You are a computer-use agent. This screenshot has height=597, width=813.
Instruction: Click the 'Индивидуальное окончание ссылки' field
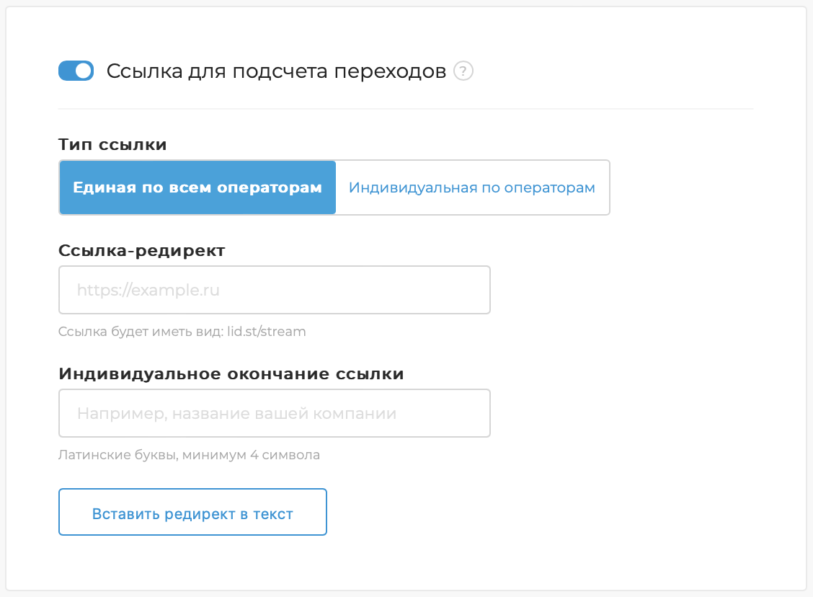pyautogui.click(x=274, y=412)
